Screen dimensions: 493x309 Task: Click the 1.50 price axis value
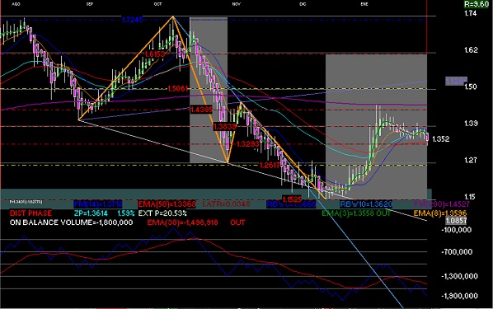click(x=471, y=87)
